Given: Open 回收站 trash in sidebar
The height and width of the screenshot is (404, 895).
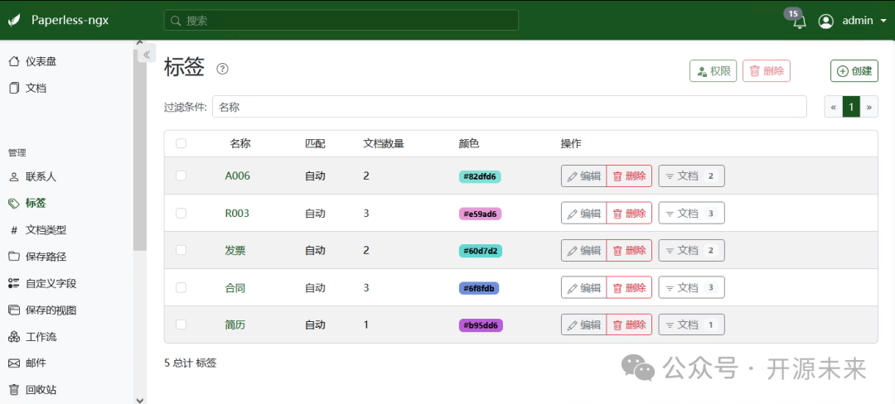Looking at the screenshot, I should [x=33, y=390].
